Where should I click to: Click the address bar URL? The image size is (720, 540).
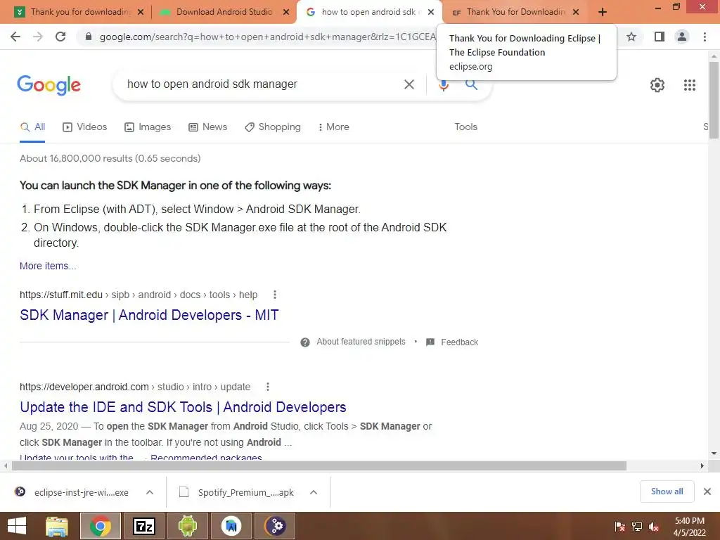pyautogui.click(x=267, y=37)
